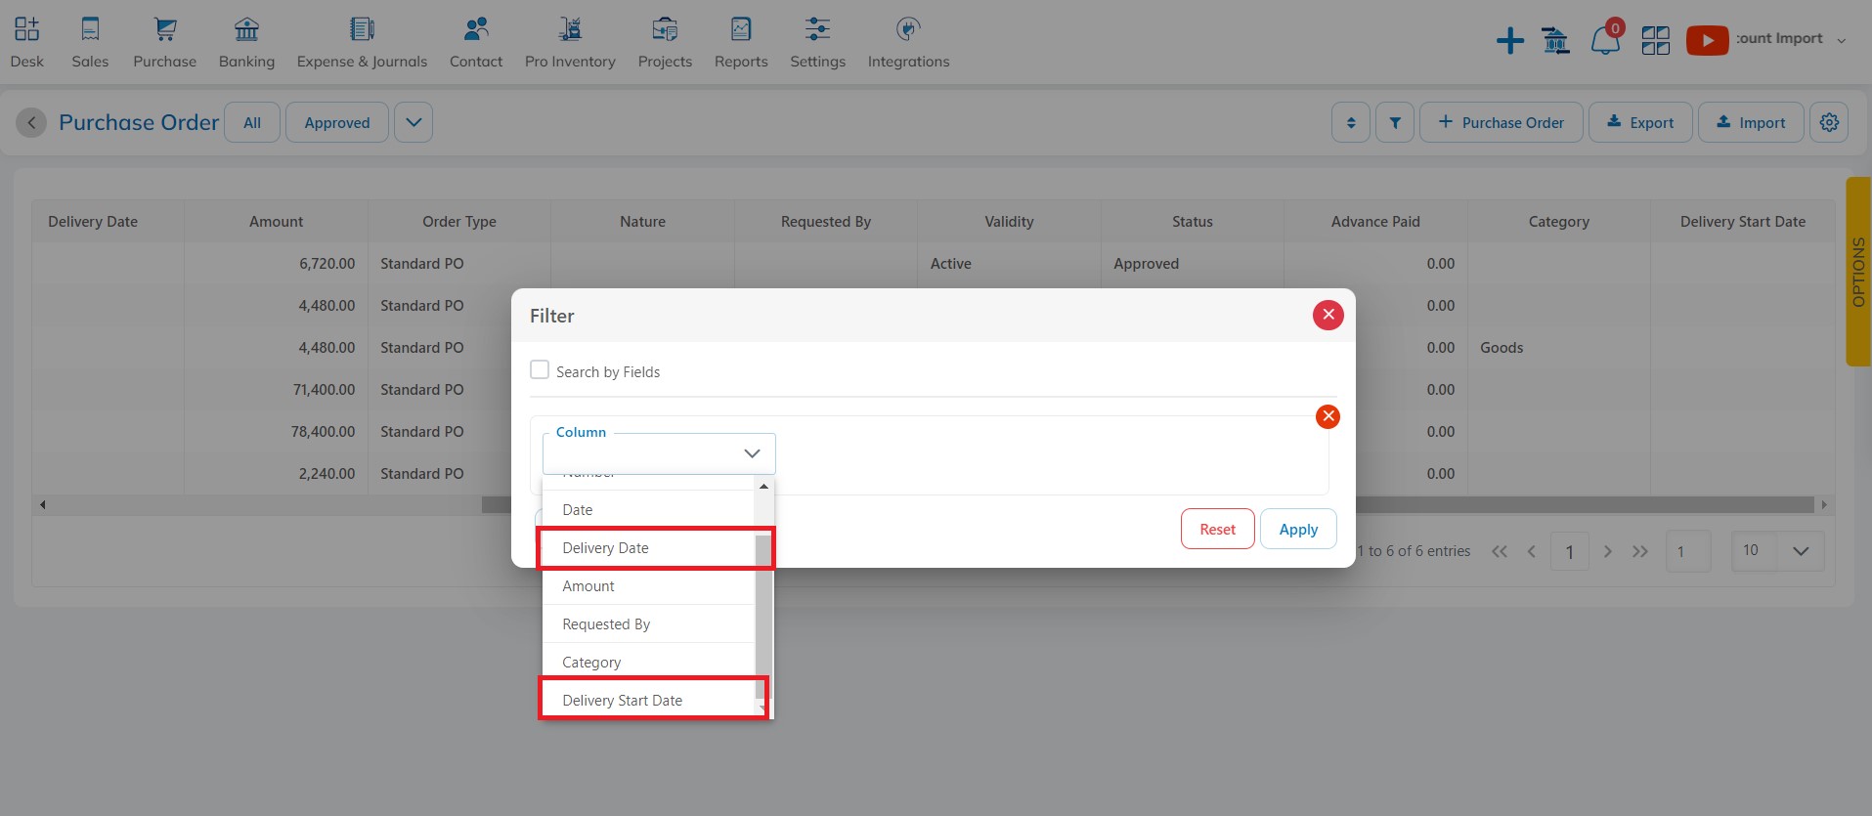This screenshot has width=1872, height=816.
Task: Remove the filter row with orange X
Action: [1328, 416]
